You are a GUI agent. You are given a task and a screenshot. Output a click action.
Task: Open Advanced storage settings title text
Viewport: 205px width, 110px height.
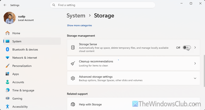click(96, 77)
